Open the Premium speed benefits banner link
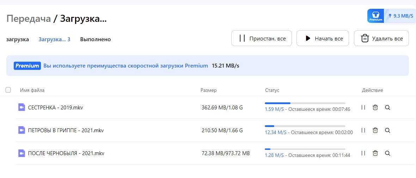The height and width of the screenshot is (178, 416). 126,66
